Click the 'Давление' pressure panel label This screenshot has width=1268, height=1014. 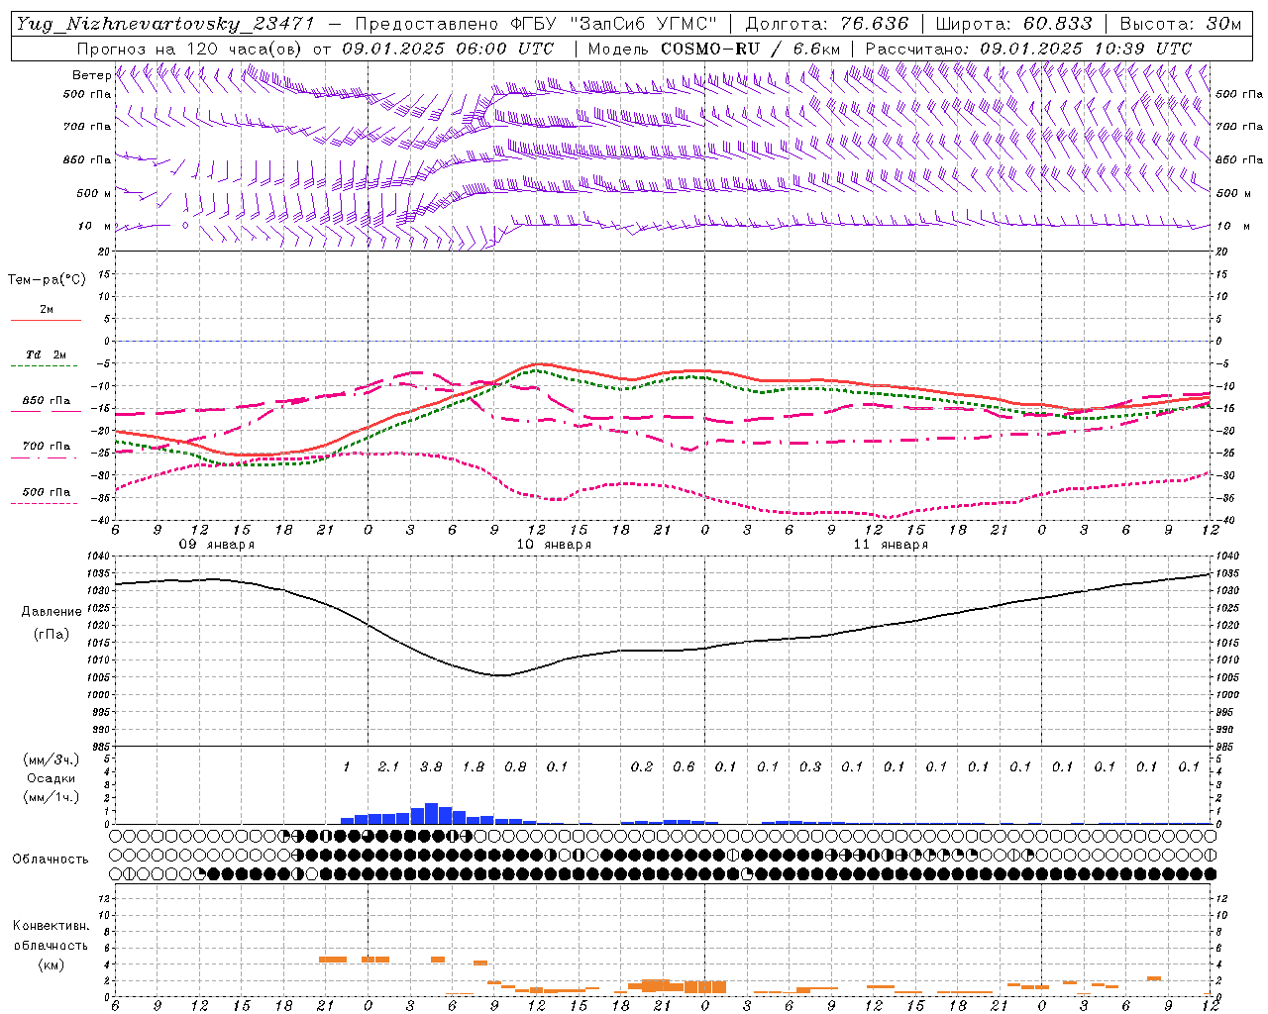pyautogui.click(x=52, y=612)
